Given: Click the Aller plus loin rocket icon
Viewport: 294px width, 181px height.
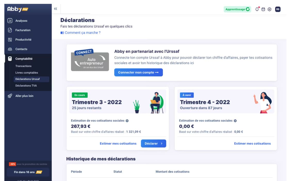Looking at the screenshot, I should pos(10,96).
